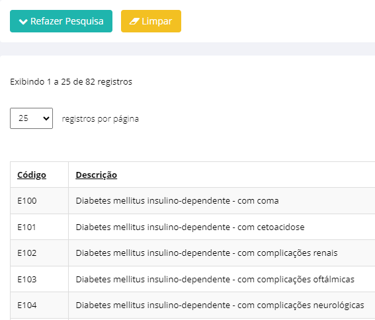375x320 pixels.
Task: Click the 'registros por página' label
Action: pyautogui.click(x=101, y=119)
